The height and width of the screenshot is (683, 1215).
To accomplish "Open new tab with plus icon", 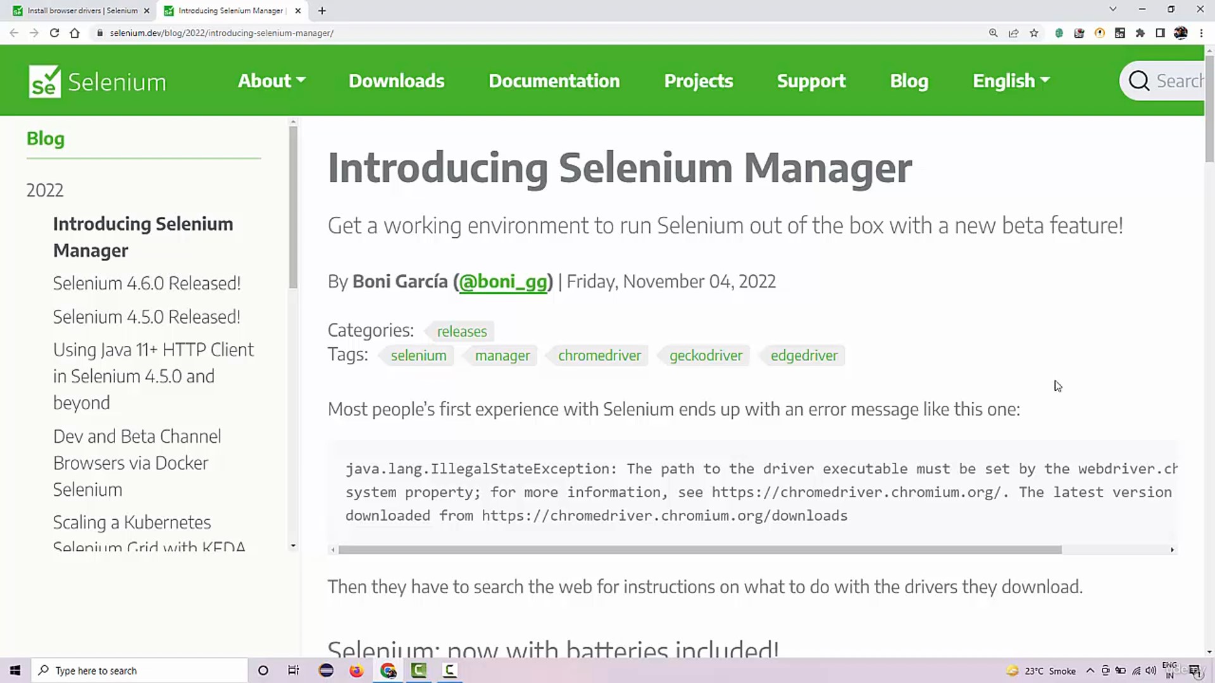I will [x=322, y=11].
